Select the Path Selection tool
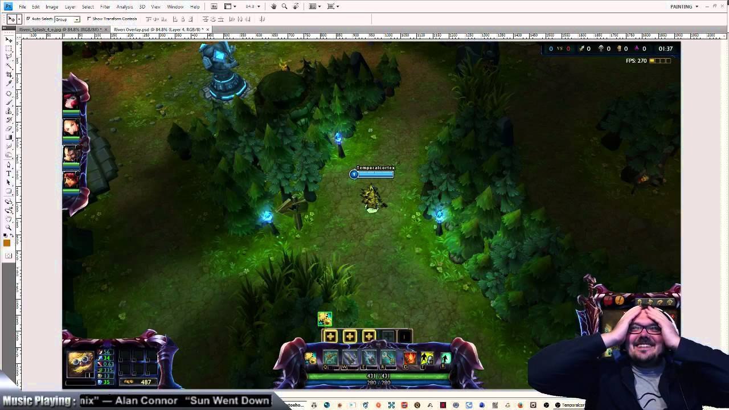 click(x=9, y=182)
